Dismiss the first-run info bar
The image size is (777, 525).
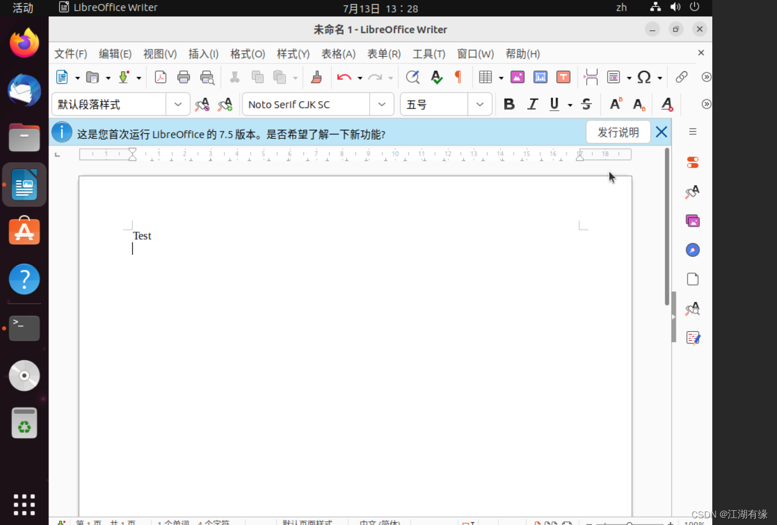click(x=662, y=132)
